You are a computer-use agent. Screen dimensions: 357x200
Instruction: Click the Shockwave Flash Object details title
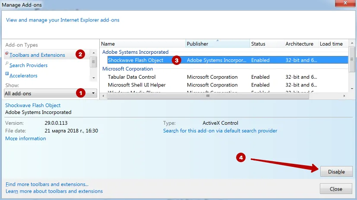pos(33,105)
